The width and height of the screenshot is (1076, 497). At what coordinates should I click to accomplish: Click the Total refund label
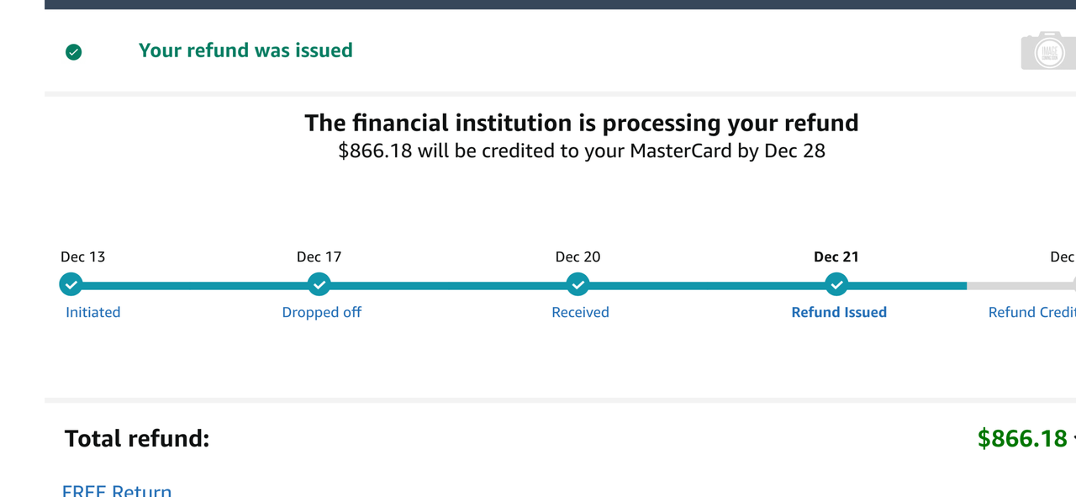click(137, 438)
